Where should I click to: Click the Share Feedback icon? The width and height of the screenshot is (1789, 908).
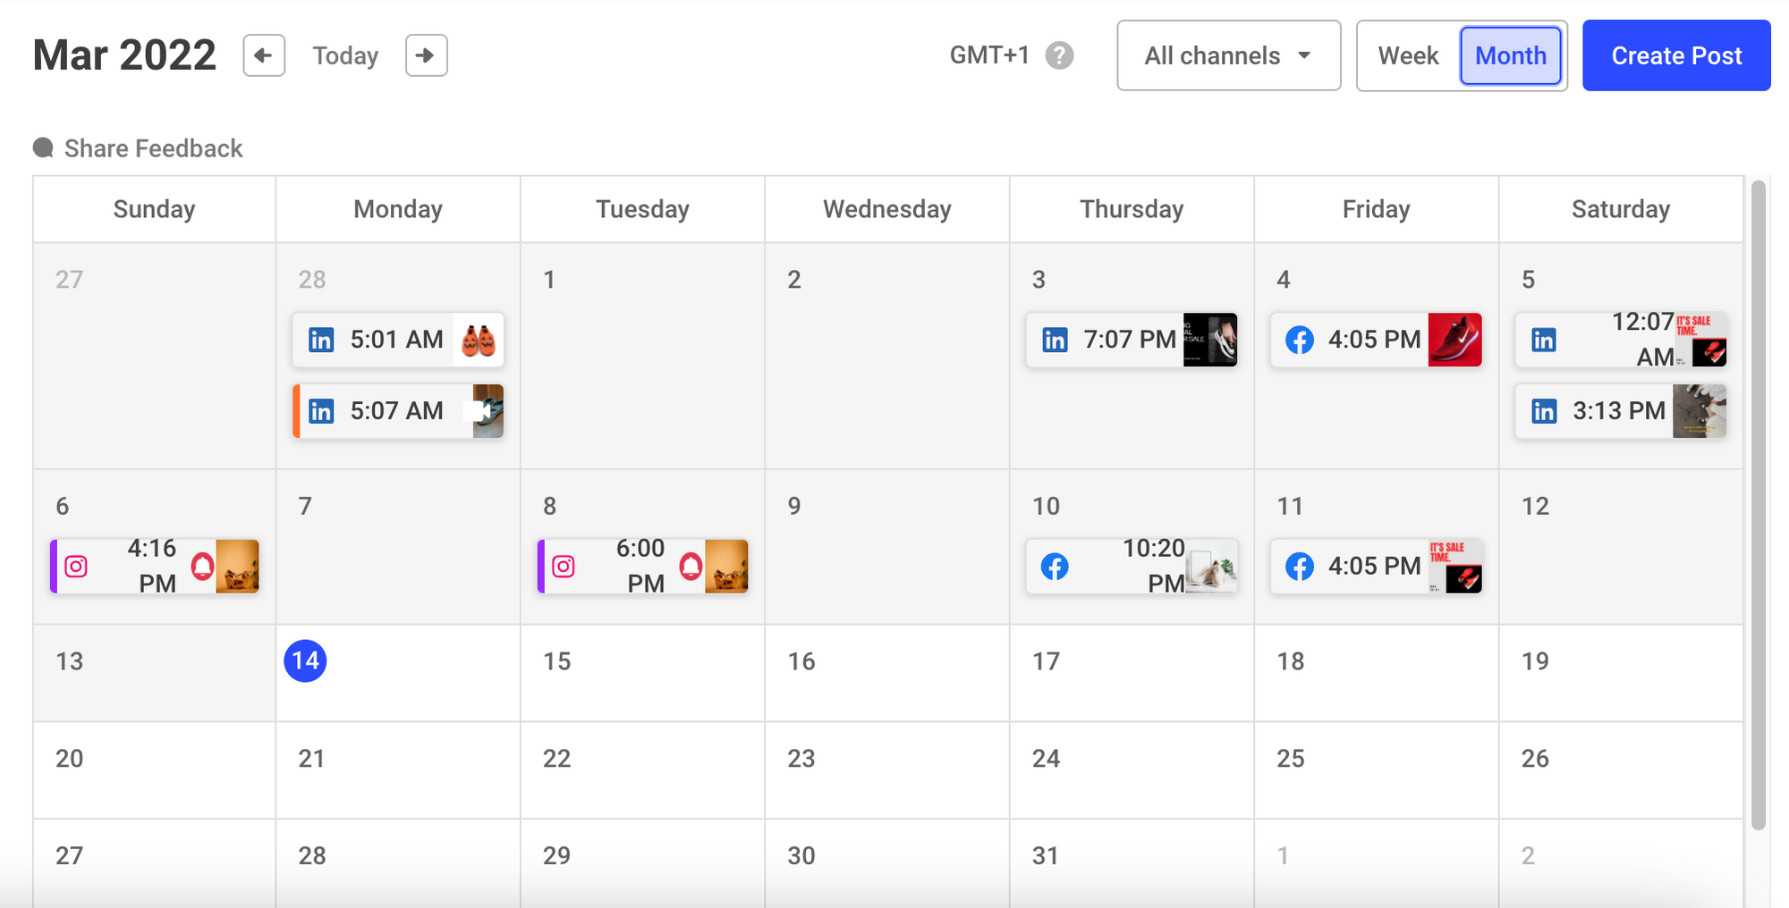[x=42, y=147]
